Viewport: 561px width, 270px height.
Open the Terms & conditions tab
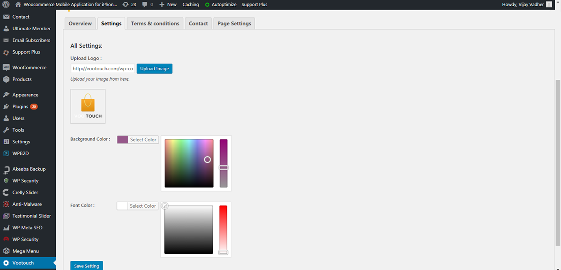(x=155, y=23)
